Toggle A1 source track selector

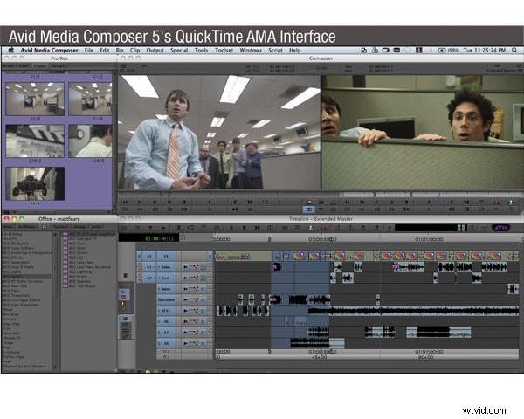tap(149, 267)
